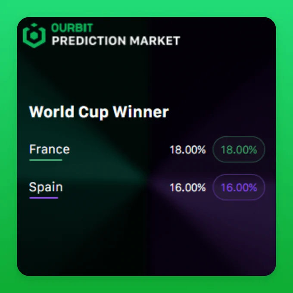Click the small diamond atop the Ourbit logo
The image size is (293, 293).
coord(34,25)
